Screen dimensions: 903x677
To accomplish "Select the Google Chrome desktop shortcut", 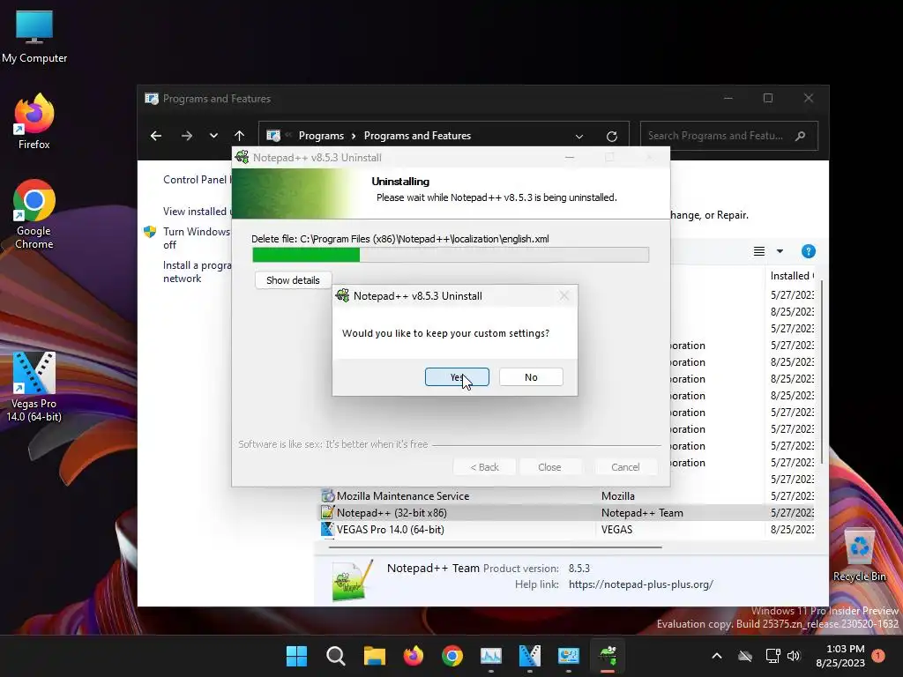I will (x=34, y=214).
